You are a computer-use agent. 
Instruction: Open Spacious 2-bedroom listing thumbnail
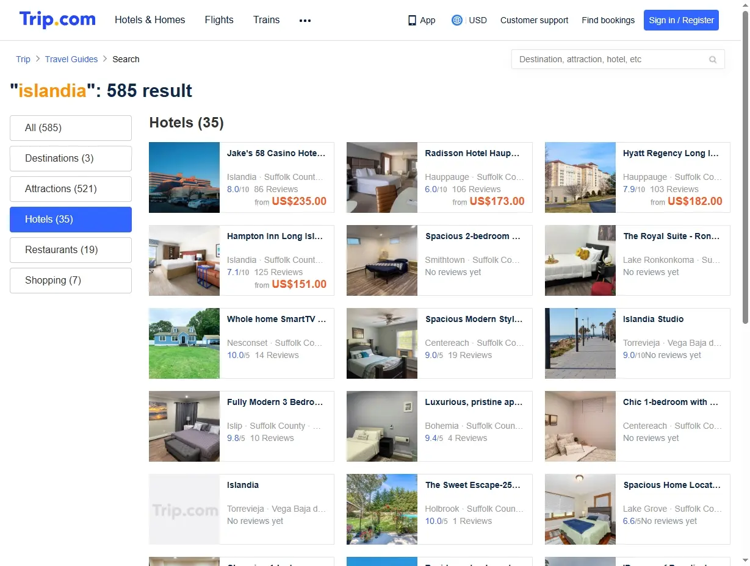point(382,260)
